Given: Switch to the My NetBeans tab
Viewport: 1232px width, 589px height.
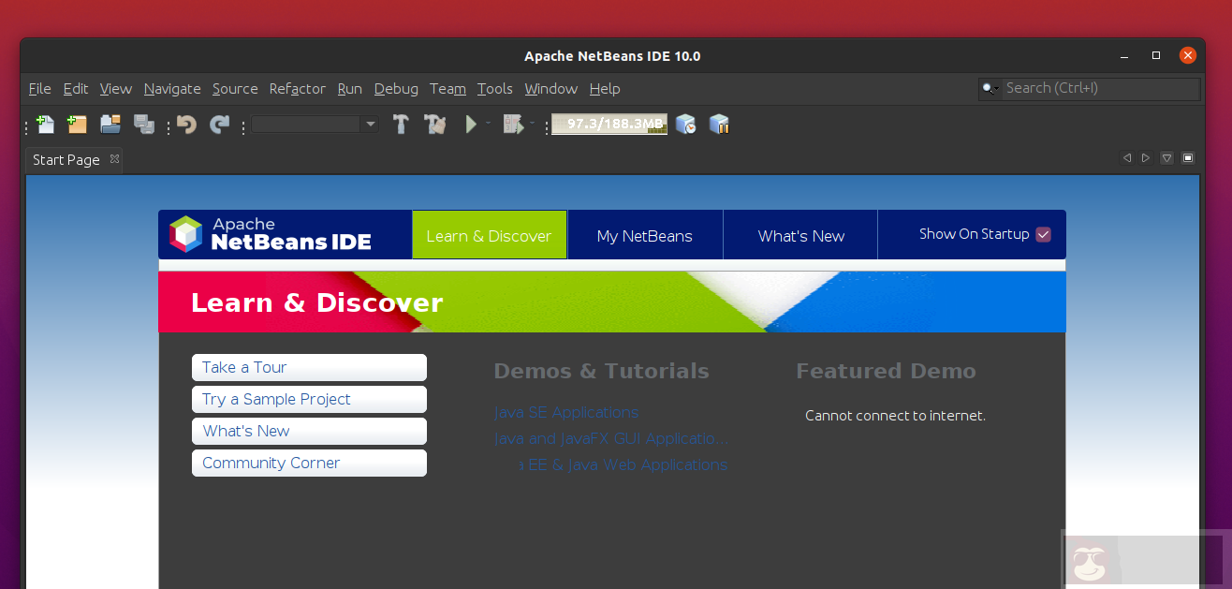Looking at the screenshot, I should pyautogui.click(x=645, y=234).
